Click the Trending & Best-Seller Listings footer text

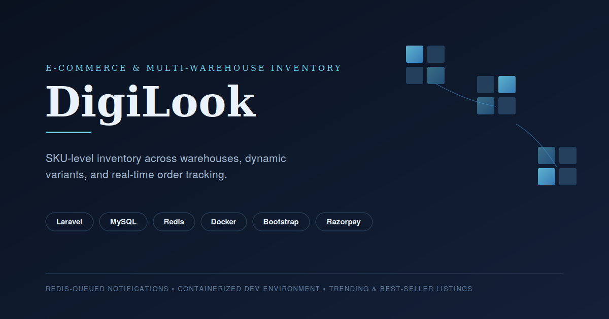pyautogui.click(x=401, y=289)
